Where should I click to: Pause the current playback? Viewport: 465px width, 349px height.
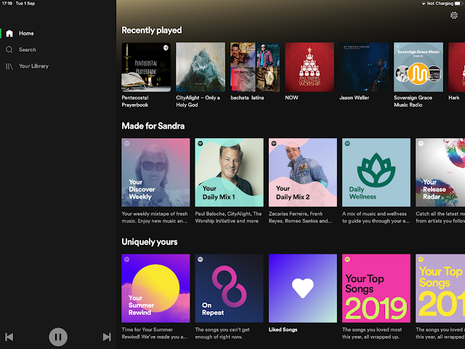[x=58, y=337]
